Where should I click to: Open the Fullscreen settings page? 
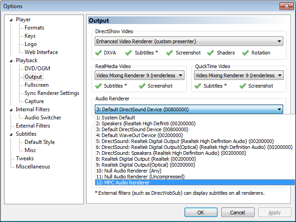pyautogui.click(x=36, y=85)
